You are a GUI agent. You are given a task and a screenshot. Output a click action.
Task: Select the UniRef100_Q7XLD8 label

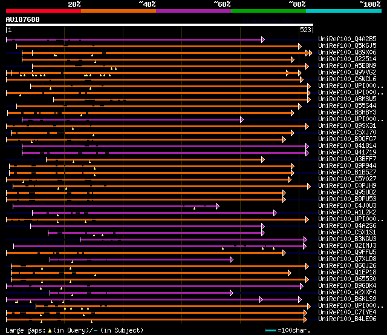pyautogui.click(x=347, y=259)
